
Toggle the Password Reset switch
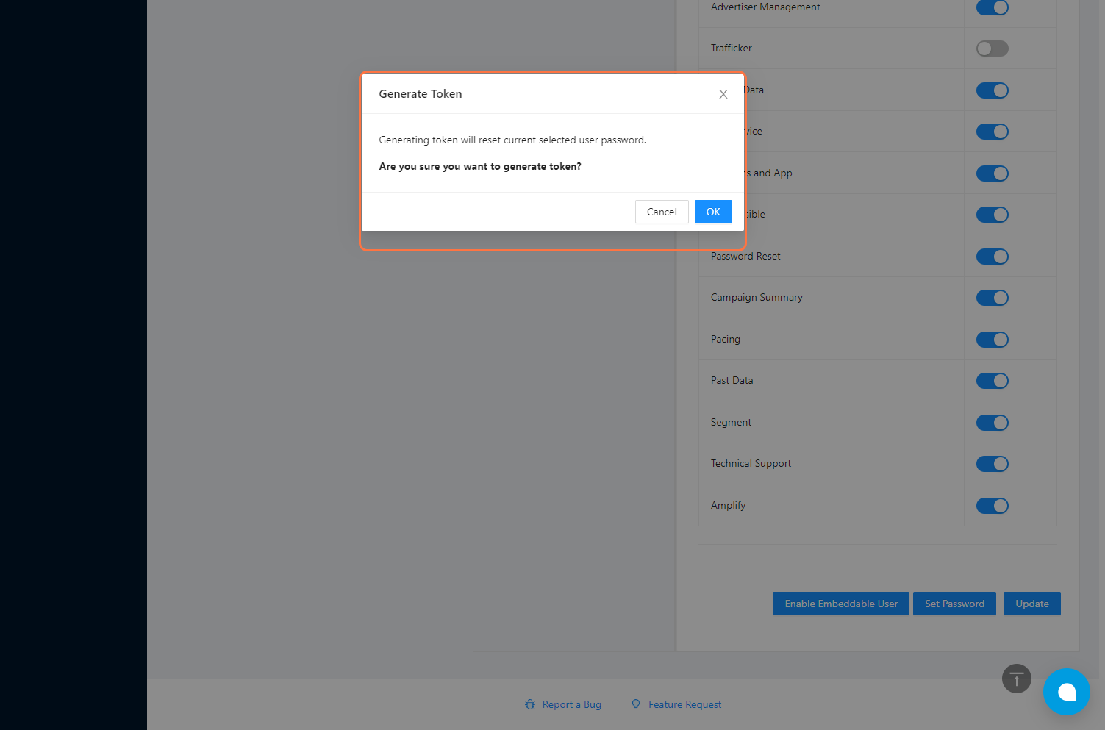tap(993, 257)
